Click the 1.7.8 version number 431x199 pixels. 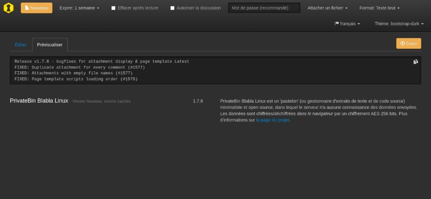pyautogui.click(x=198, y=101)
